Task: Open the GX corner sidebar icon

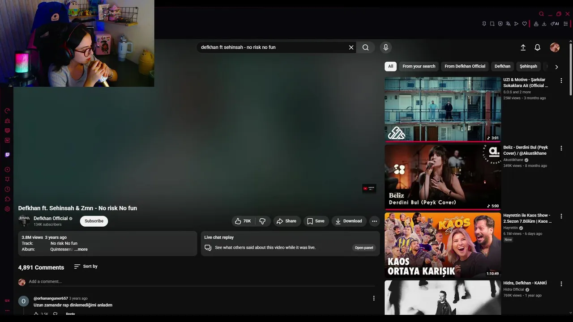Action: (7, 301)
